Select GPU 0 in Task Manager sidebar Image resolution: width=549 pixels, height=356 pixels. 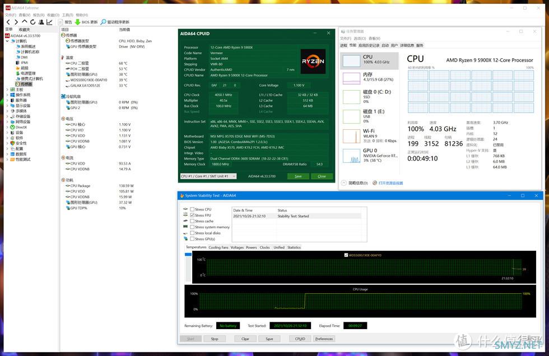pos(369,155)
